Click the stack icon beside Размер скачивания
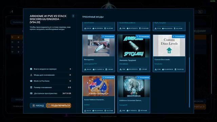This screenshot has height=122, width=217. pyautogui.click(x=31, y=87)
